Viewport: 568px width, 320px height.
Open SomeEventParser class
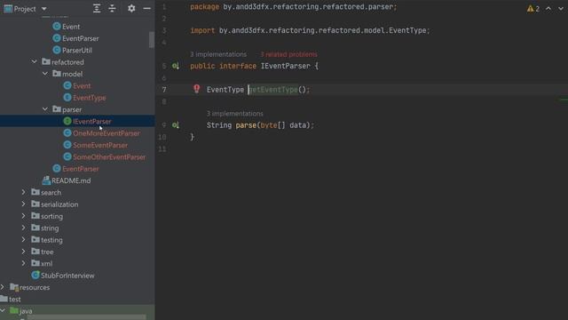tap(100, 145)
